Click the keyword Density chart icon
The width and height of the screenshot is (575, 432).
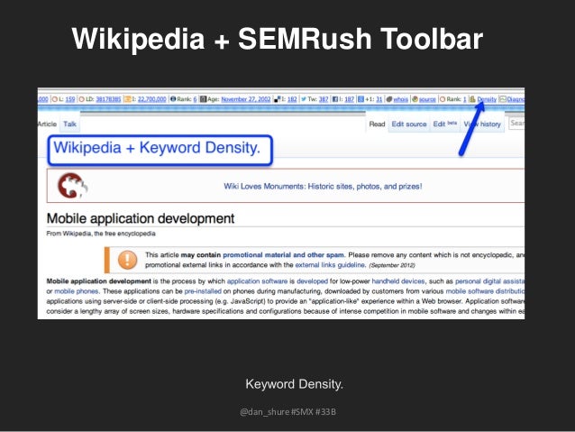tap(472, 99)
